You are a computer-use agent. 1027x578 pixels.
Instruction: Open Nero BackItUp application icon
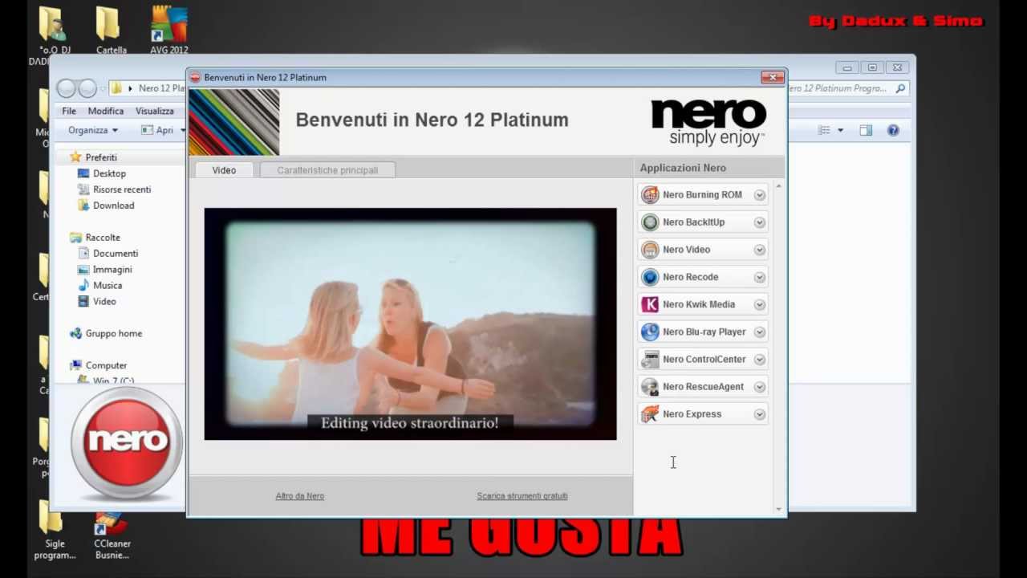coord(650,222)
